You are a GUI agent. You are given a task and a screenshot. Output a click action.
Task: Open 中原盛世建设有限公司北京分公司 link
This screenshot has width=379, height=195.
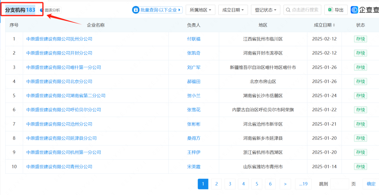tap(59, 82)
